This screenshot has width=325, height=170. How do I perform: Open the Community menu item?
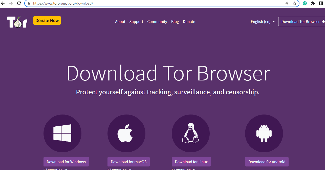pos(157,22)
